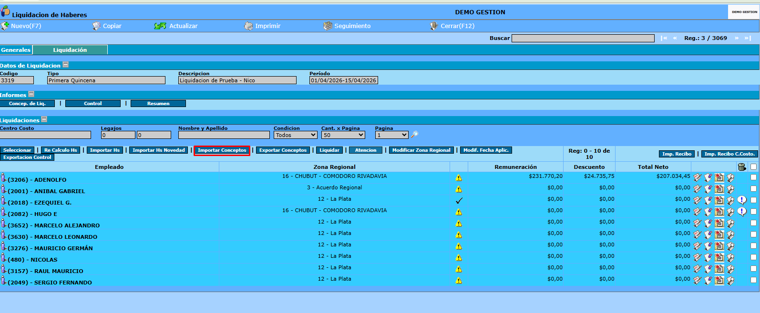Click the red-star document icon on ADENOLFO row
760x313 pixels.
(719, 177)
